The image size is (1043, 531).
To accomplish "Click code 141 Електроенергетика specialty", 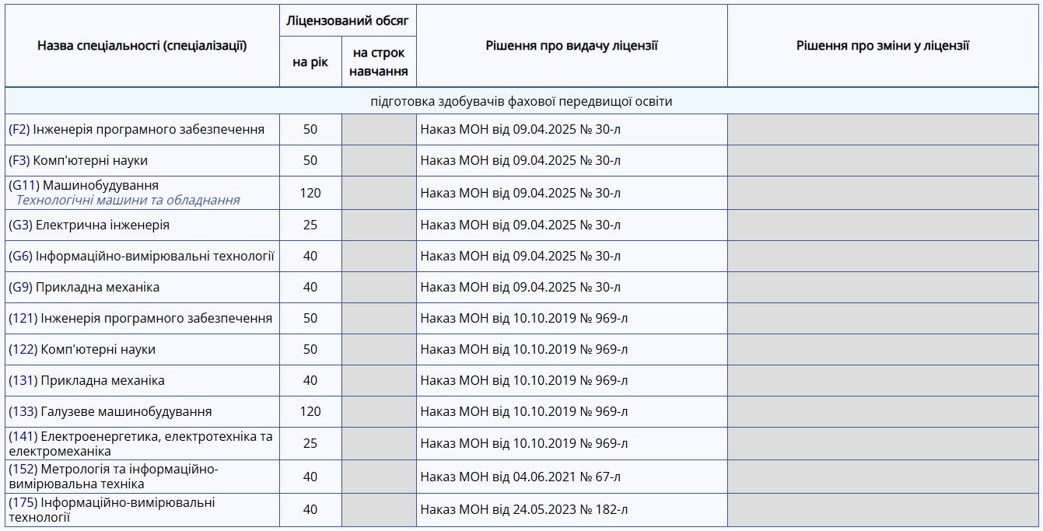I will (23, 436).
